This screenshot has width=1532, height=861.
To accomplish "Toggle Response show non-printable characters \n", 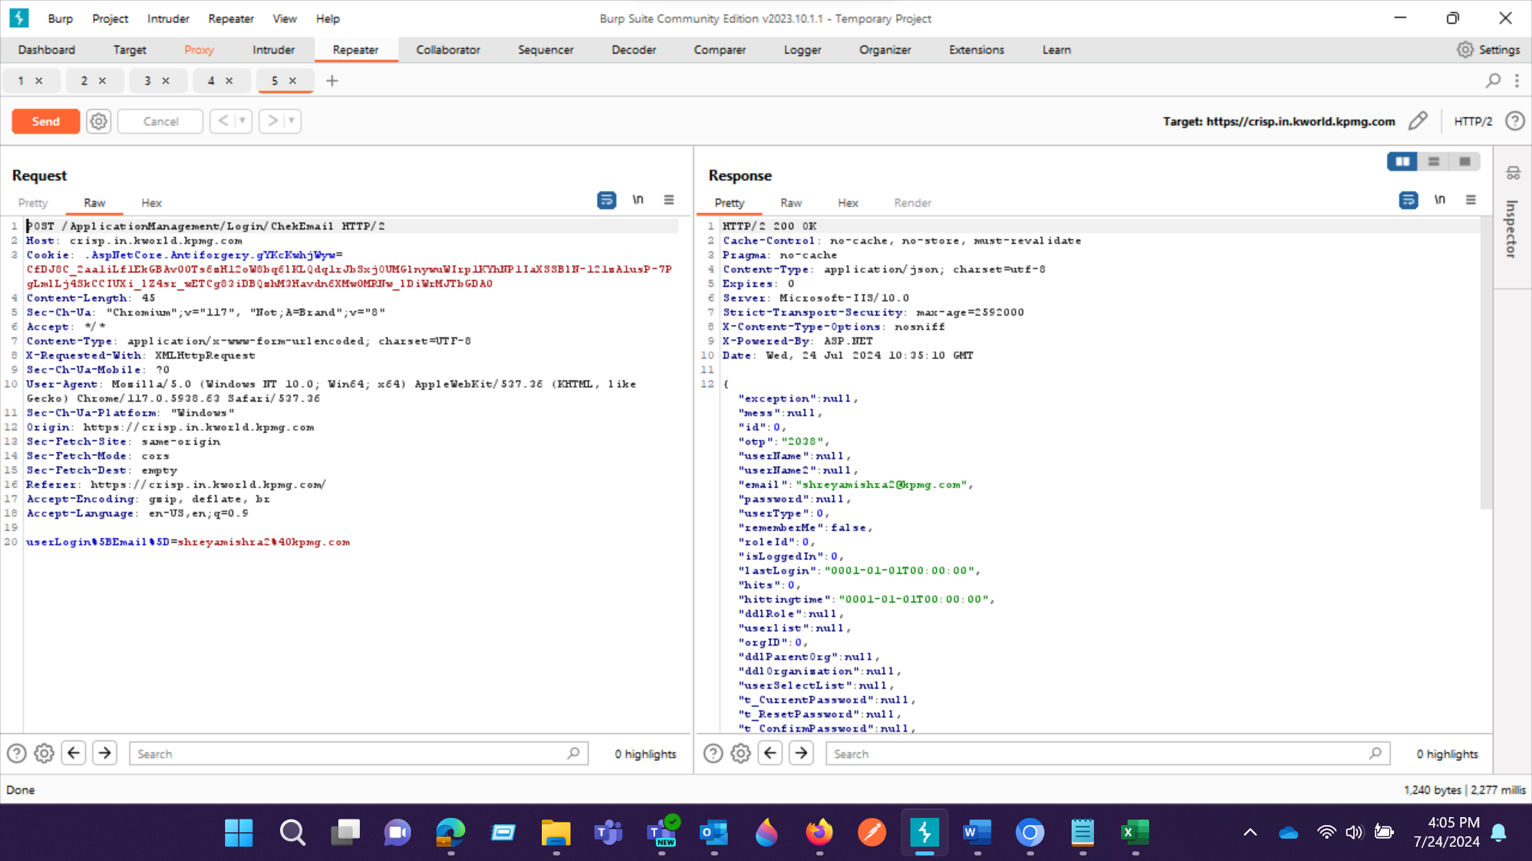I will click(1439, 200).
